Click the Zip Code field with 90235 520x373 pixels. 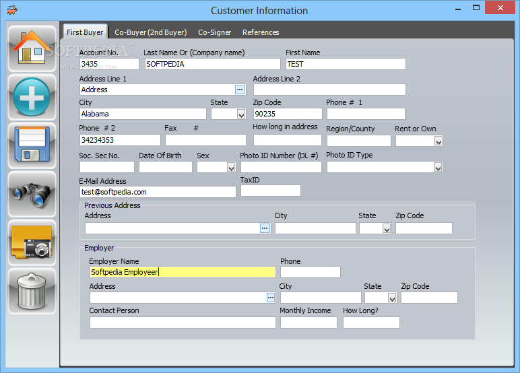coord(288,114)
